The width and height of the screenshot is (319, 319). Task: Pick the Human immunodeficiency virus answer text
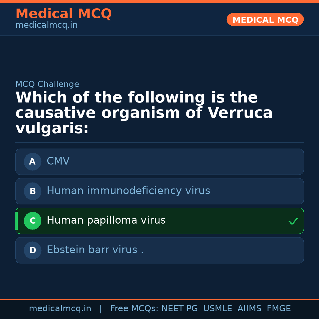pyautogui.click(x=128, y=191)
